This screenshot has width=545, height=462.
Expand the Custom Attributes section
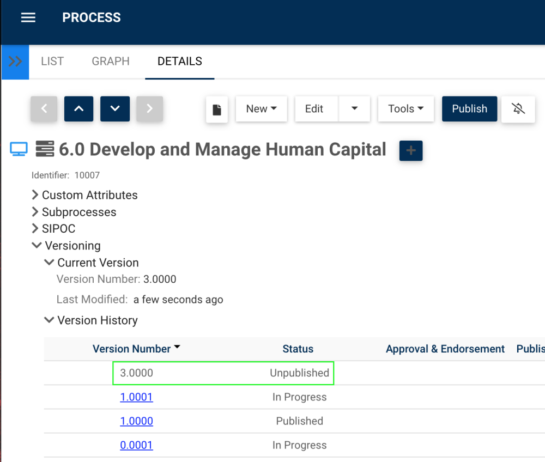(35, 195)
